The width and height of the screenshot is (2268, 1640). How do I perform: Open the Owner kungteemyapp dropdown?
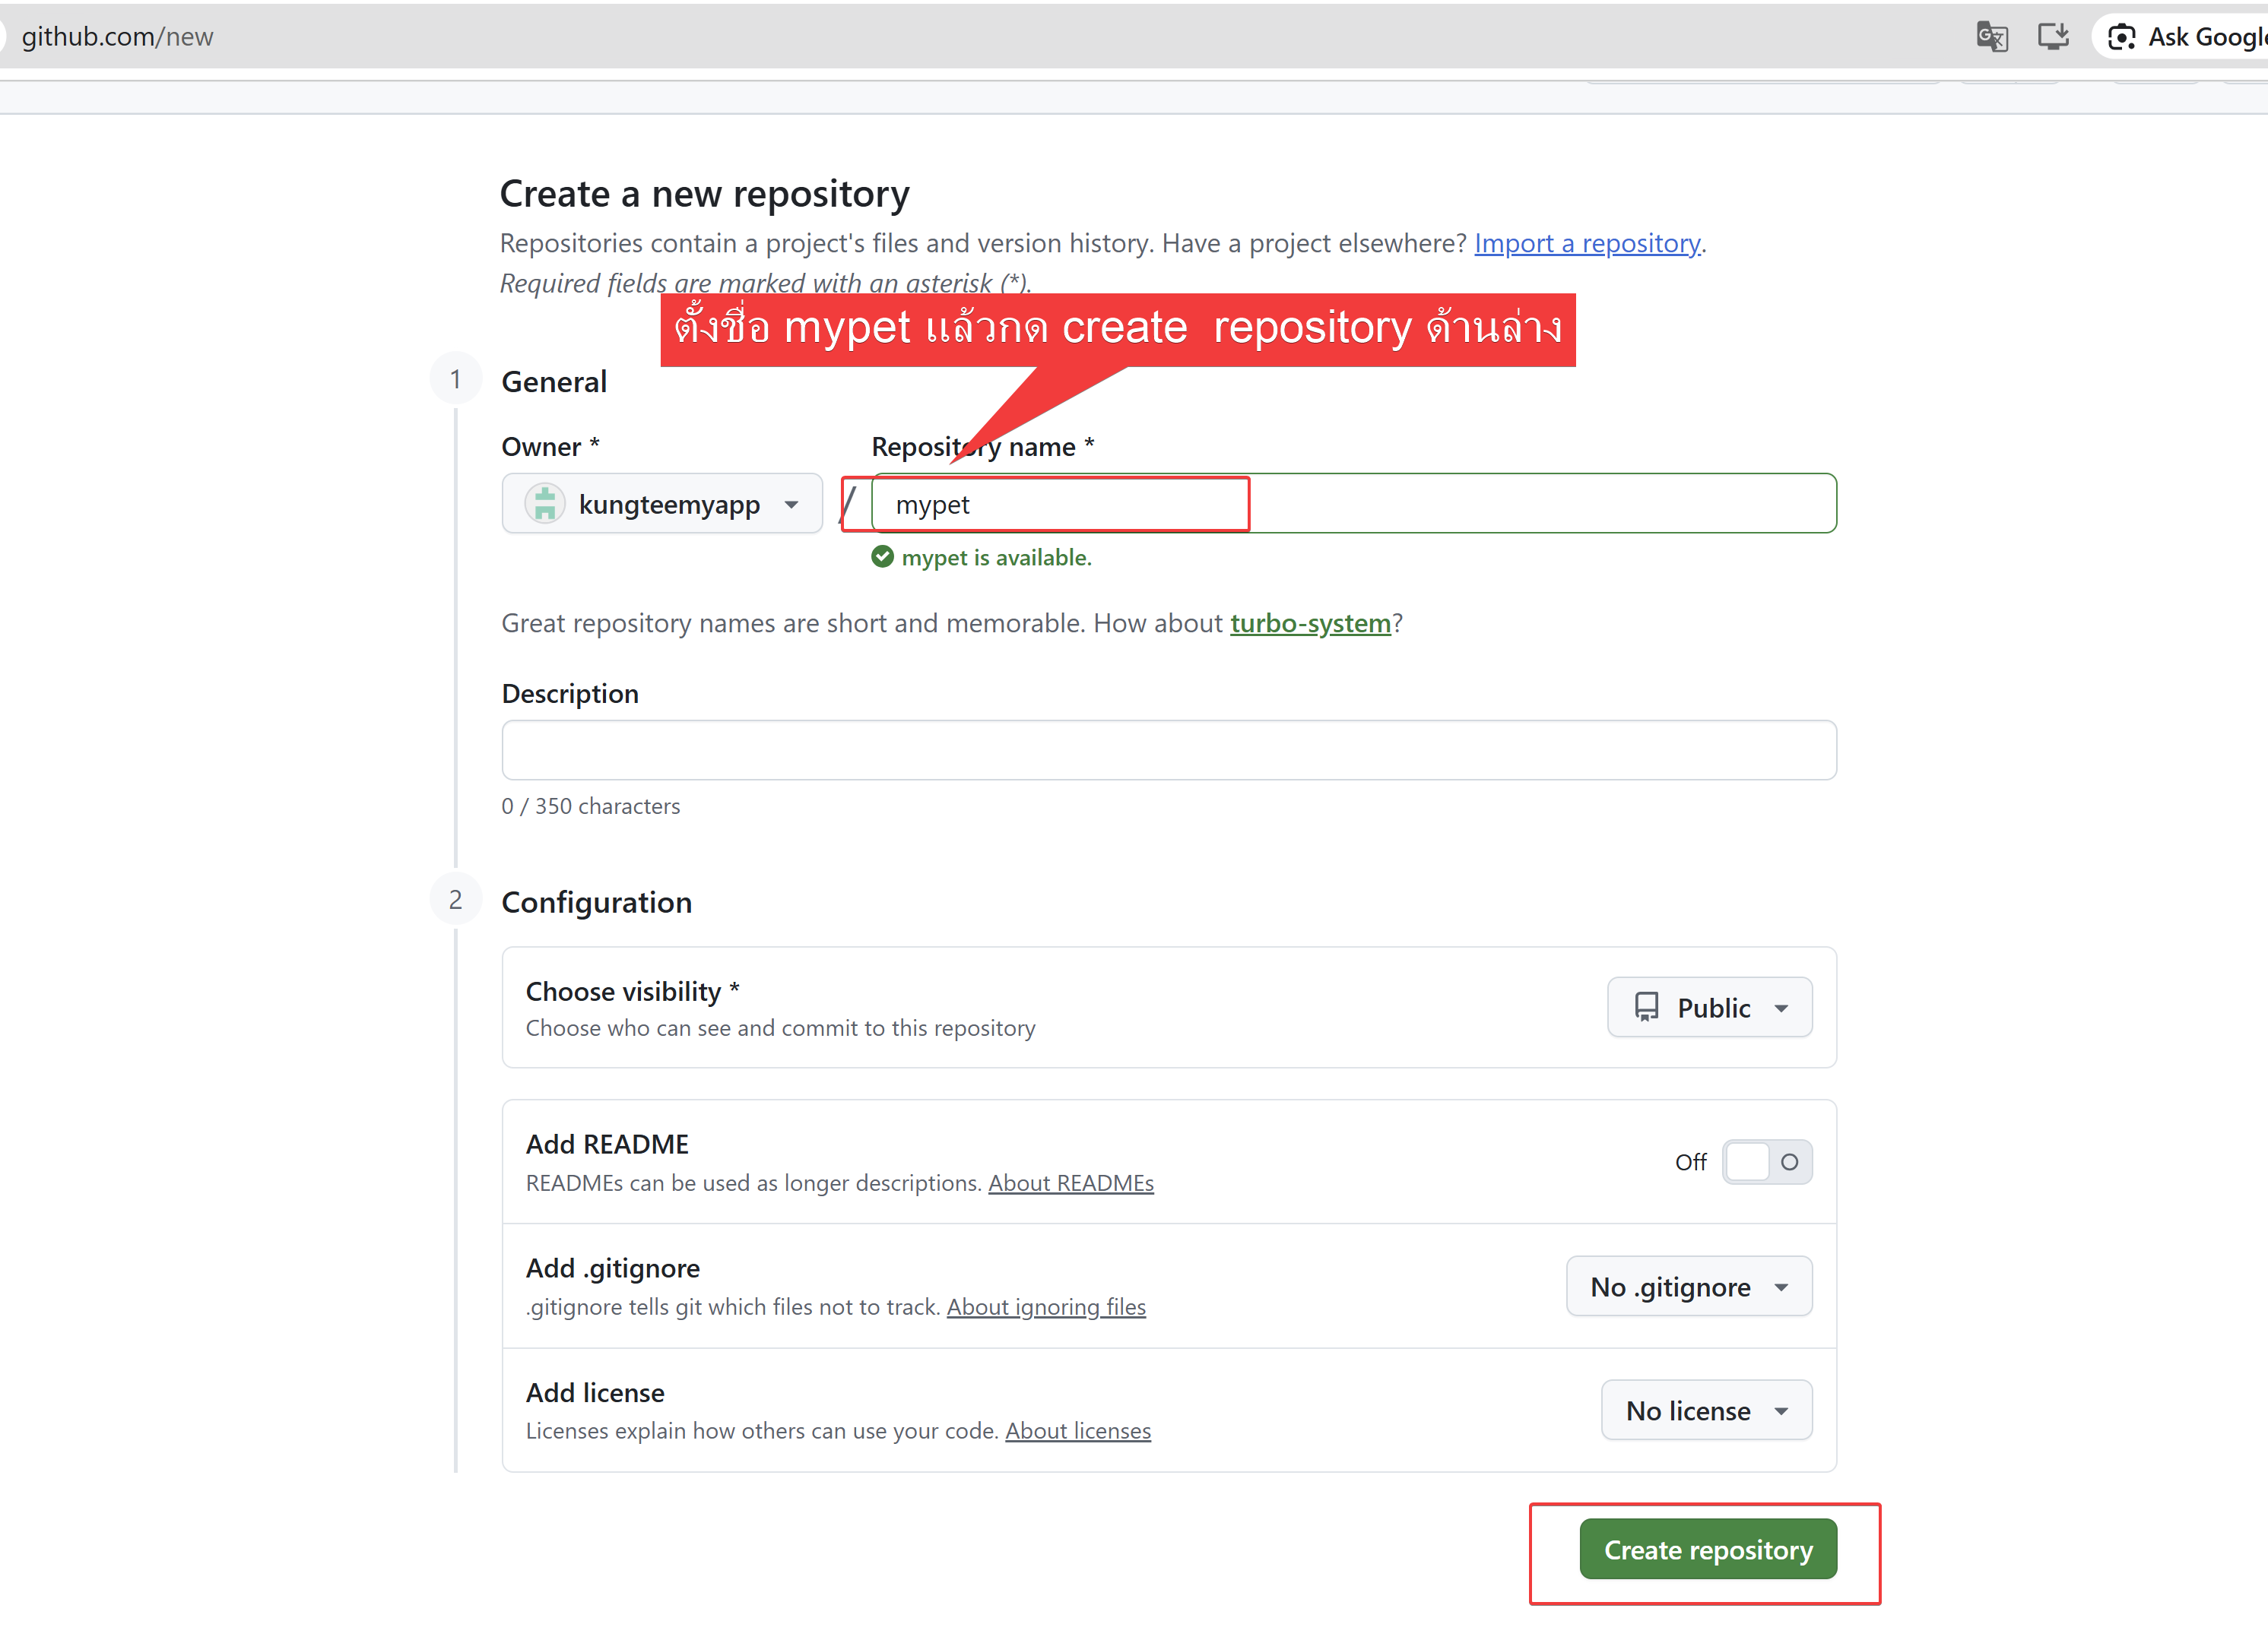coord(662,504)
